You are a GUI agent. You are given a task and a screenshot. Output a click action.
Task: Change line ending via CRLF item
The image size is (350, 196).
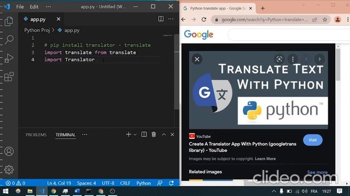click(125, 183)
